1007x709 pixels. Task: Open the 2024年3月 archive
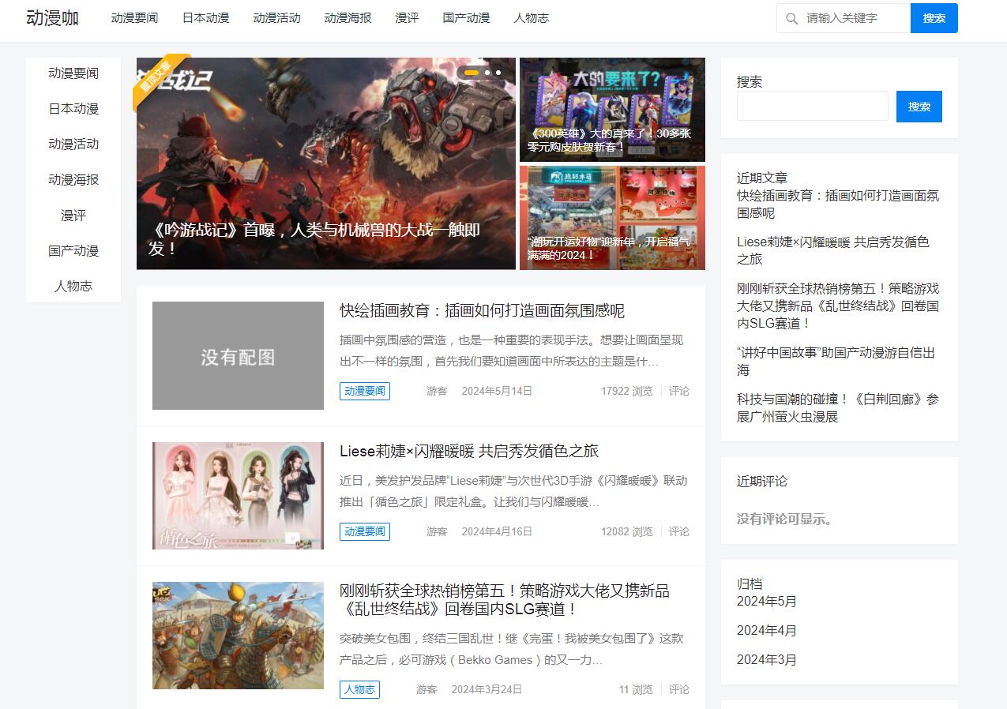pyautogui.click(x=767, y=660)
